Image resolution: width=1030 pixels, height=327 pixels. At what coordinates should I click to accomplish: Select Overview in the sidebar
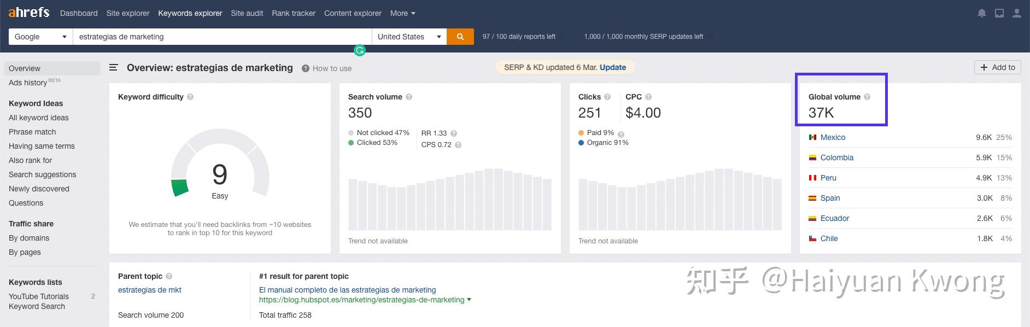52,68
